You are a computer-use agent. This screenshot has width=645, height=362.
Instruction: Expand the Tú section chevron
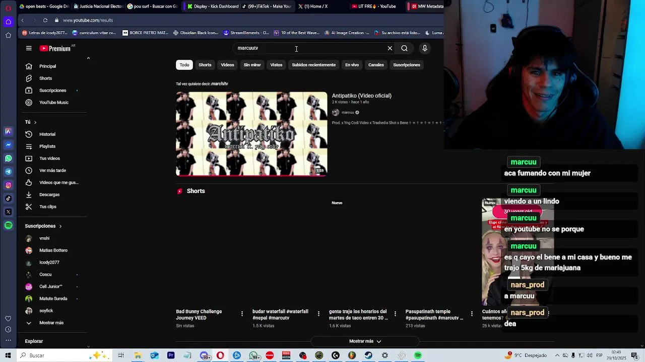[x=35, y=122]
